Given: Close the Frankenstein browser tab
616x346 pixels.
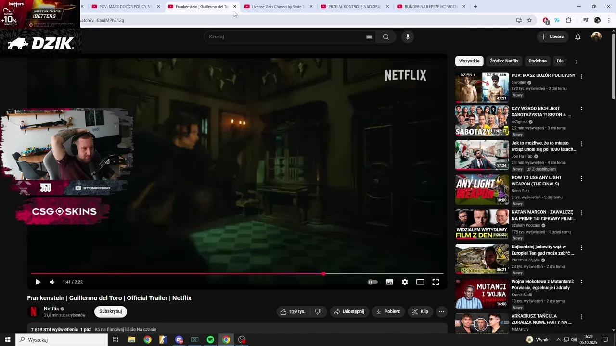Looking at the screenshot, I should [235, 7].
